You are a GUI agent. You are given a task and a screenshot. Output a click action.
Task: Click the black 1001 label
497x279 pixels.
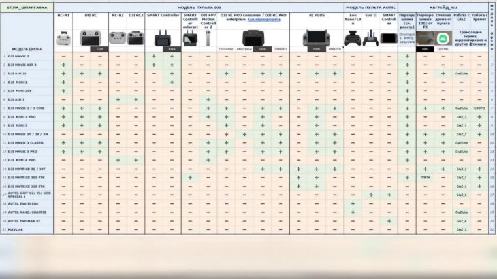click(x=425, y=49)
